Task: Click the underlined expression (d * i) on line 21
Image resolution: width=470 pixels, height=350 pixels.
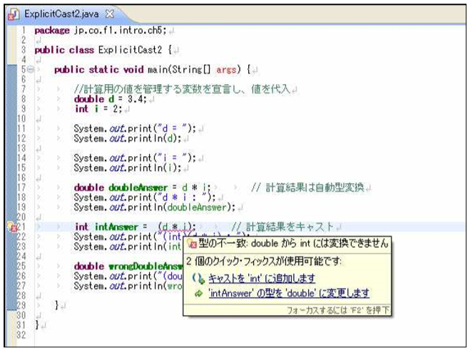Action: click(x=177, y=227)
